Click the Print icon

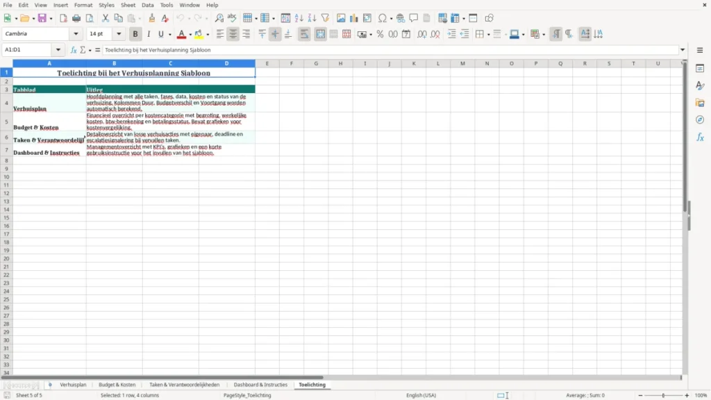[76, 18]
